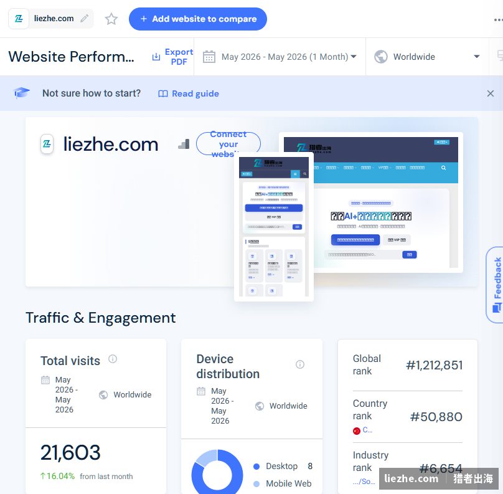Viewport: 503px width, 494px height.
Task: Open the industry category link under Industry rank
Action: pyautogui.click(x=364, y=482)
